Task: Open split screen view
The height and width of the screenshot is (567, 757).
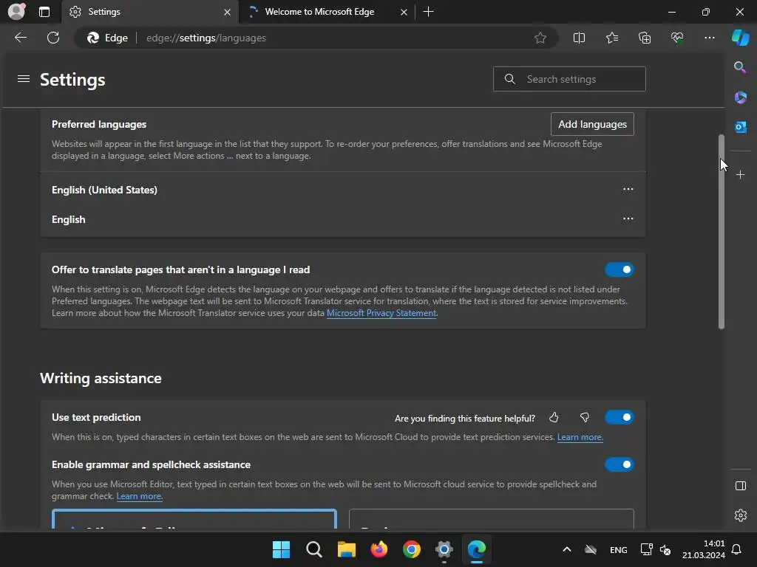Action: [x=579, y=38]
